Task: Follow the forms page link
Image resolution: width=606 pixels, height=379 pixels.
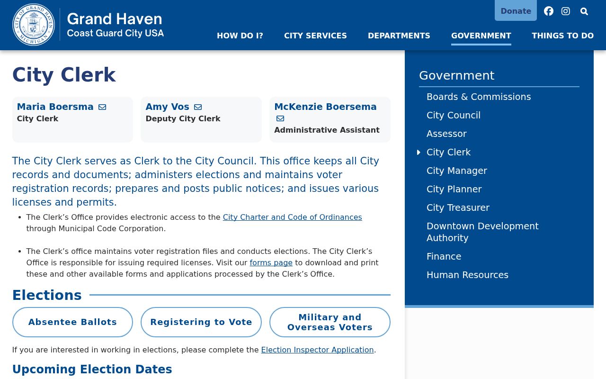Action: pos(271,262)
